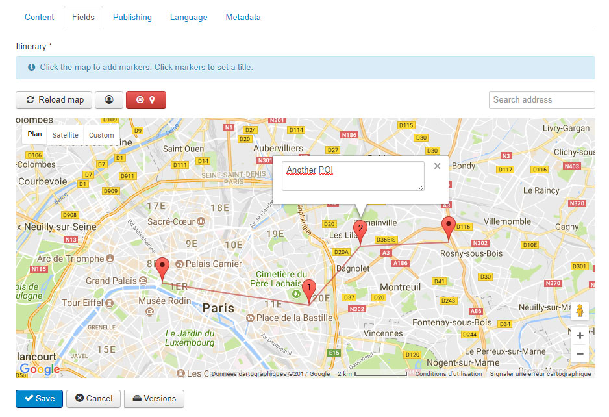Switch to the Publishing tab

coord(132,17)
